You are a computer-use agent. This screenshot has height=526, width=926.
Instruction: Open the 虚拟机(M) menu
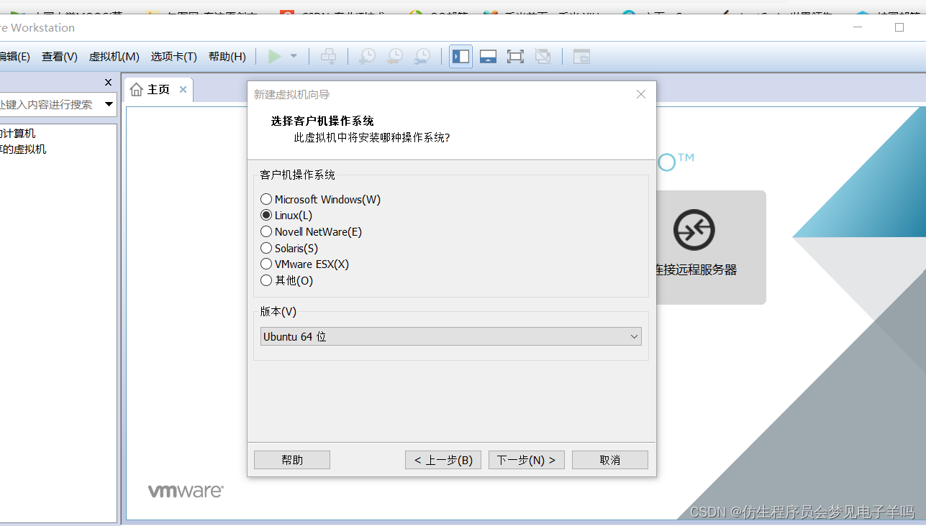[x=114, y=56]
